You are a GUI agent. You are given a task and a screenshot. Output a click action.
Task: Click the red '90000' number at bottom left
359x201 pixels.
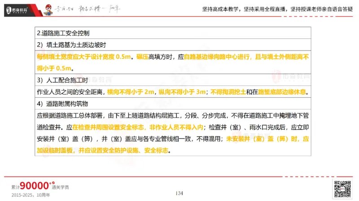[x=35, y=186]
